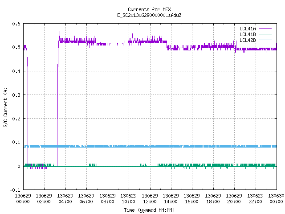Screen dimensions: 285x214
Task: Click the blue LCL42B trace near 0.08 A
Action: (x=150, y=146)
